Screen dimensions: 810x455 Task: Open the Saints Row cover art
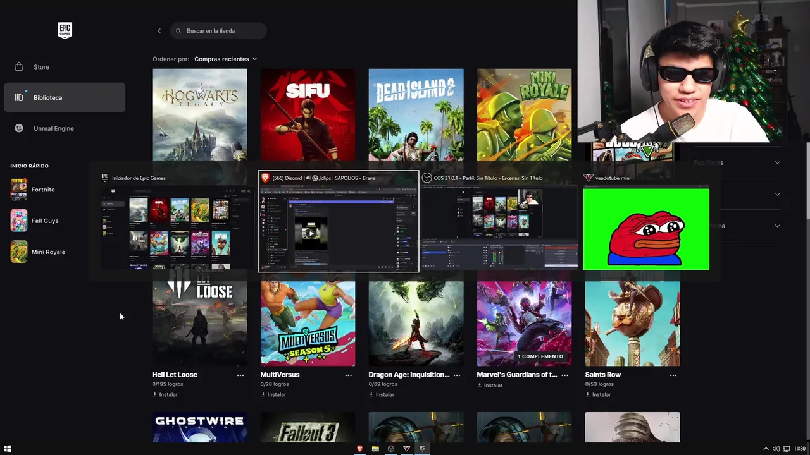tap(632, 324)
